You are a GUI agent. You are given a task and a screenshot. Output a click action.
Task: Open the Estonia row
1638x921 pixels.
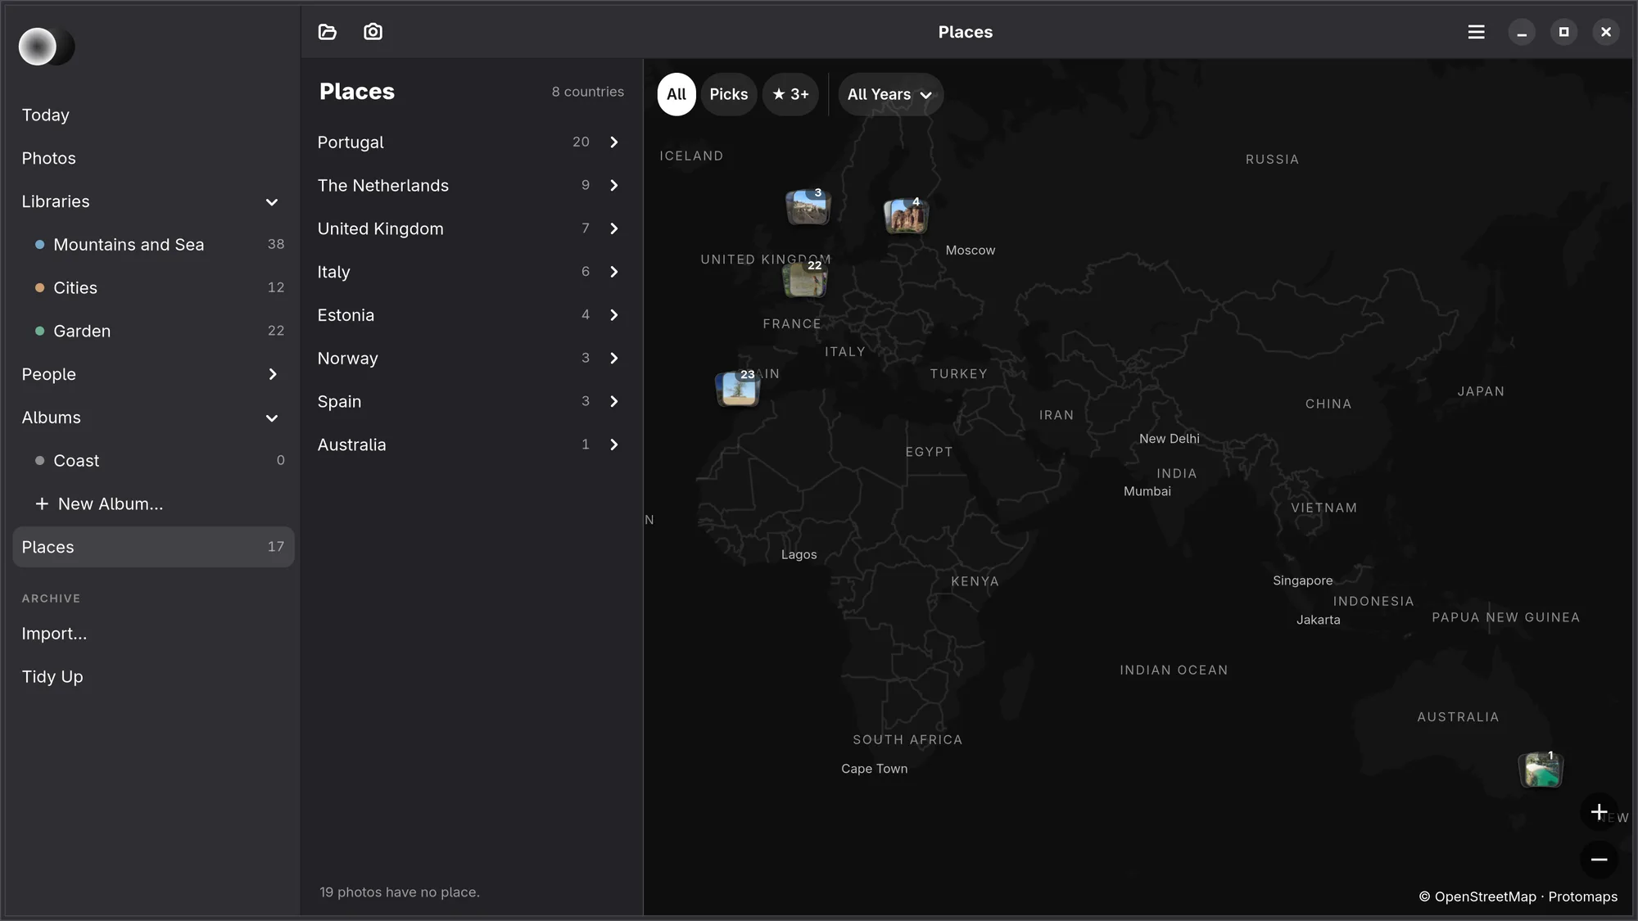471,315
